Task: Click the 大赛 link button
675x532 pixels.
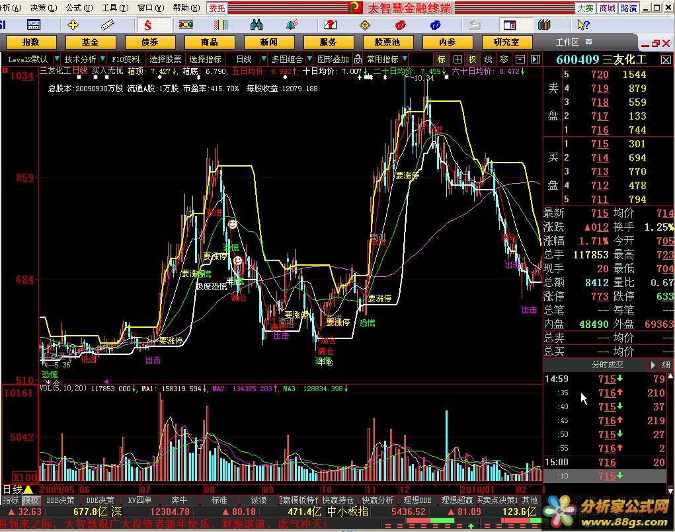Action: pos(586,8)
